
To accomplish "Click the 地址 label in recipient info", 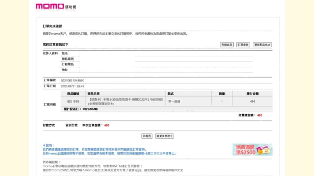I will coord(65,70).
